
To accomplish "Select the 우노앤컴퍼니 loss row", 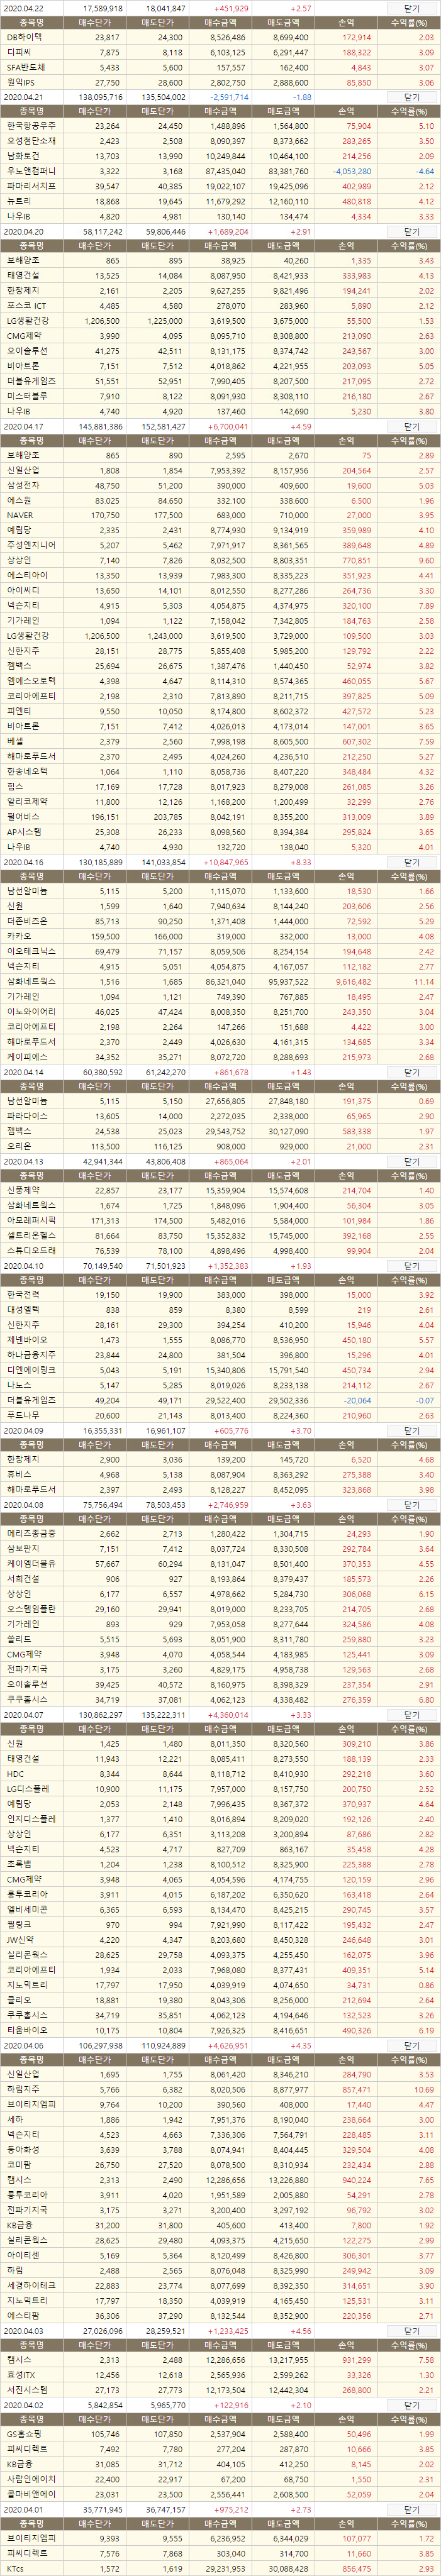I will tap(220, 172).
